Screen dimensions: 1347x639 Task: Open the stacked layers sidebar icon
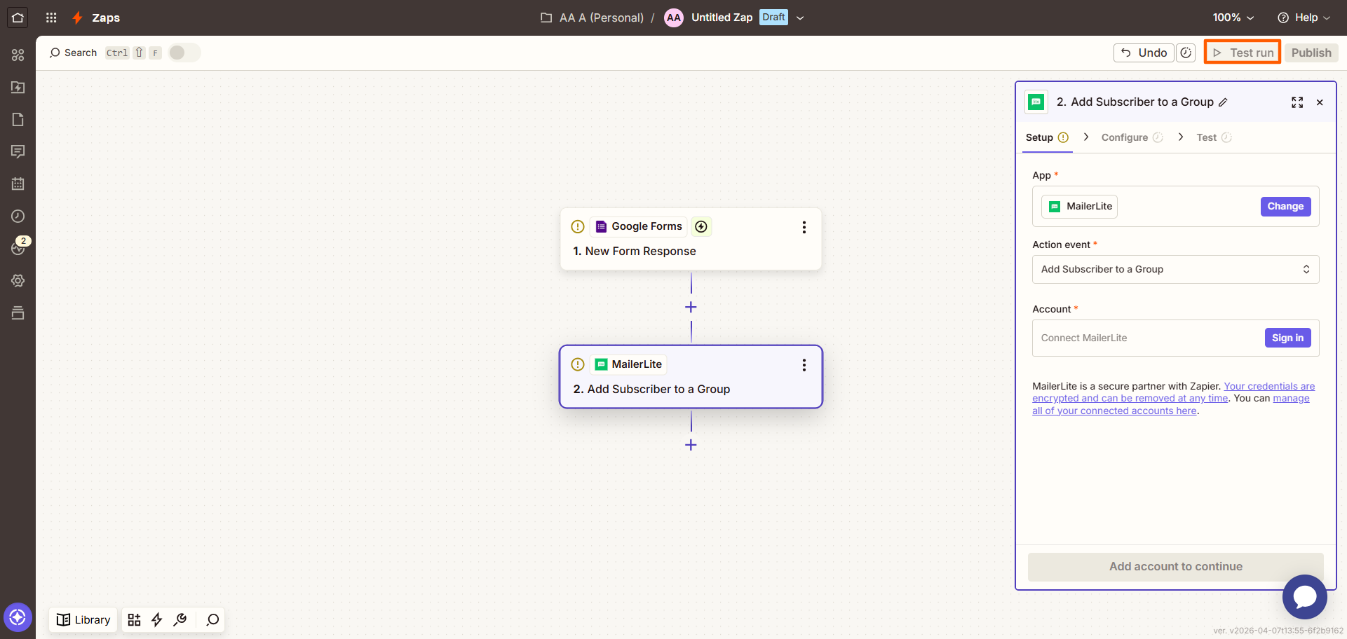[x=18, y=312]
